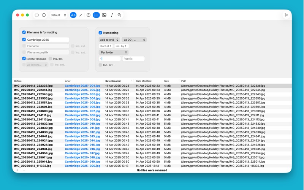Open the Default preset dropdown
The image size is (304, 190).
[x=59, y=15]
